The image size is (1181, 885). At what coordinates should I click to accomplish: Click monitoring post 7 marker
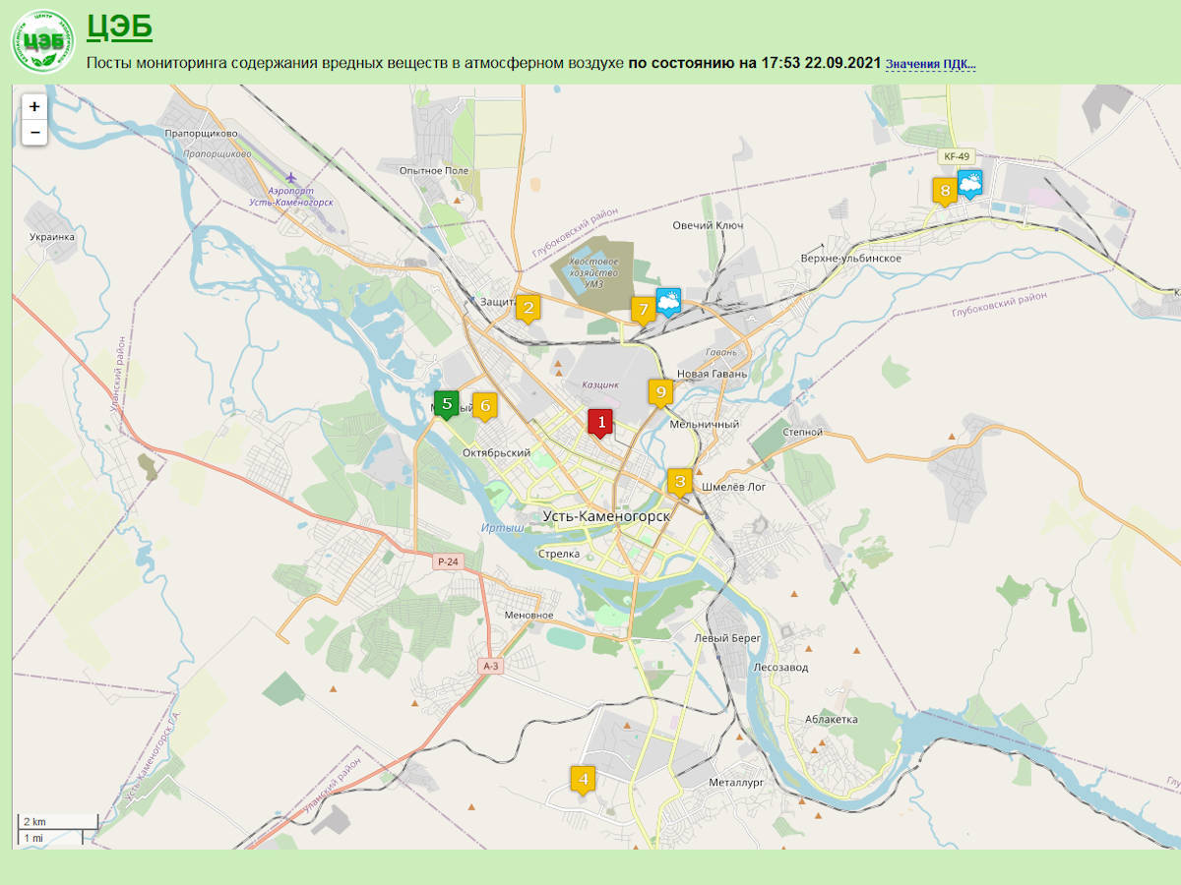pyautogui.click(x=643, y=310)
